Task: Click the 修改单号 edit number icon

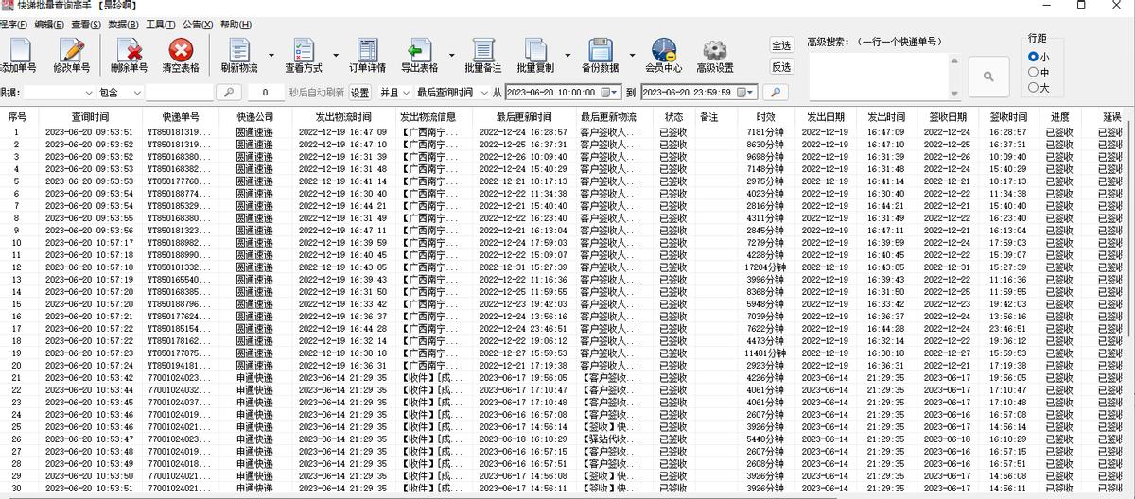Action: coord(72,56)
